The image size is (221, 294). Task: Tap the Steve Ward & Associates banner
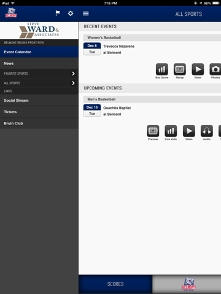(39, 31)
